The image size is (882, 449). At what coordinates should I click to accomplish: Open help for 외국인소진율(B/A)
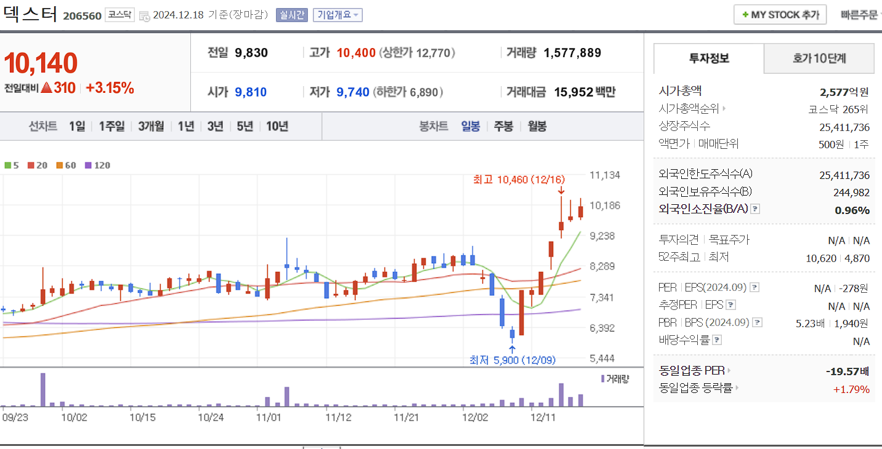pos(755,210)
